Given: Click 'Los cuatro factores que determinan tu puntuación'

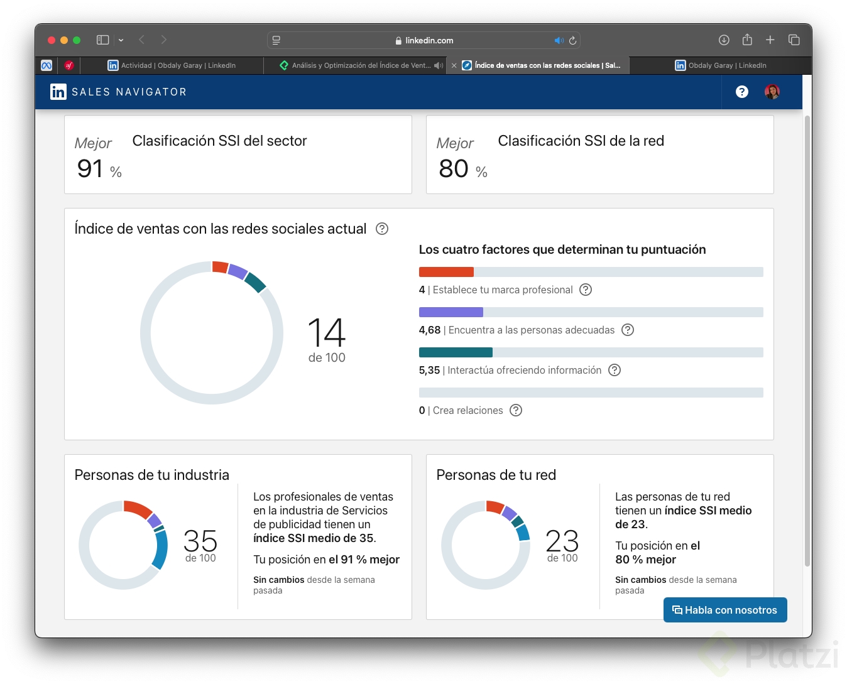Looking at the screenshot, I should pos(562,249).
